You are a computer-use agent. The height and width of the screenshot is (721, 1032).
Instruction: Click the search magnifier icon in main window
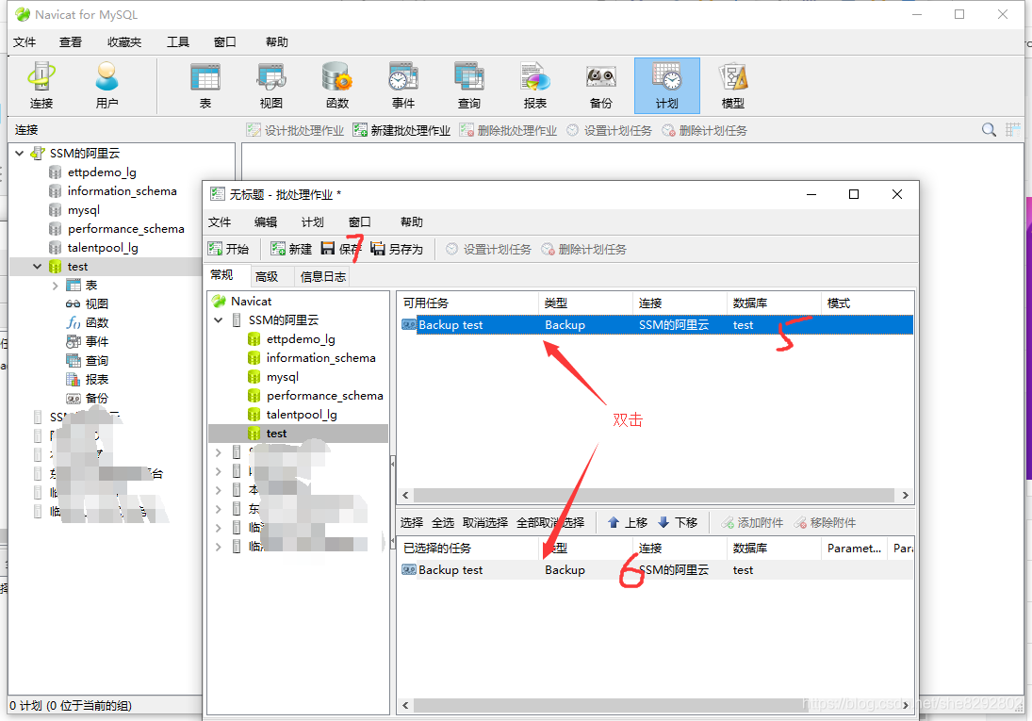pyautogui.click(x=989, y=130)
